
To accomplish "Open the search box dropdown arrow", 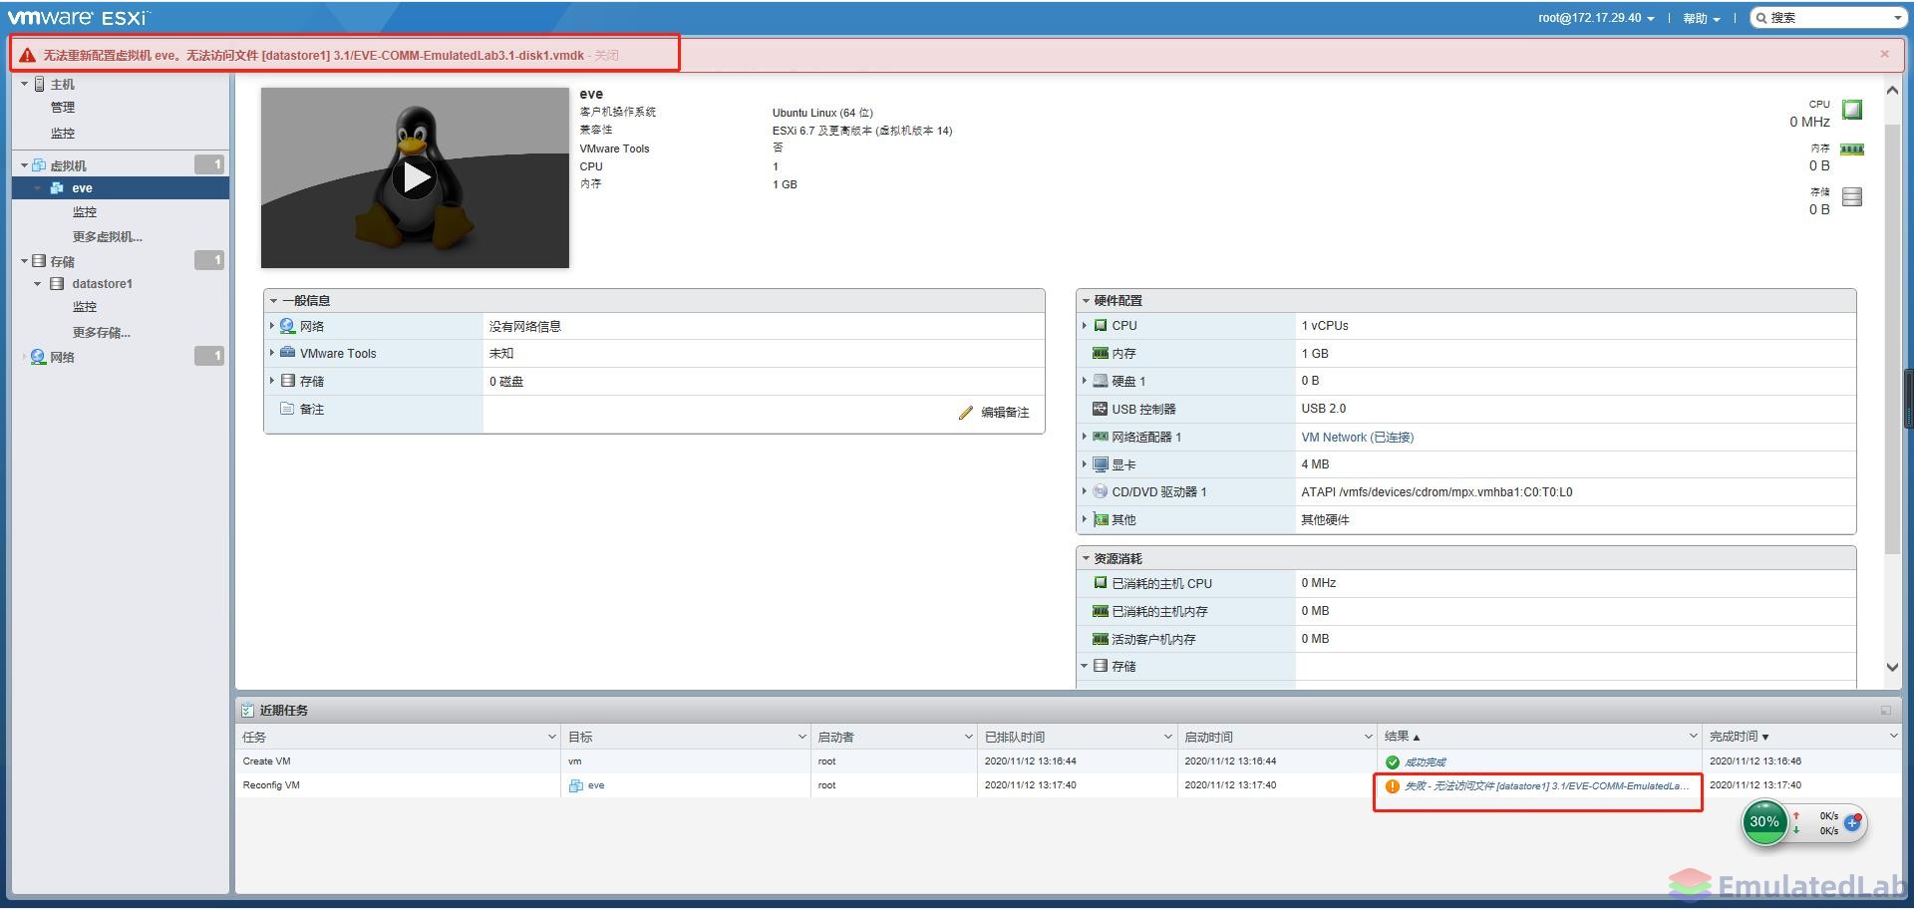I will [1897, 18].
